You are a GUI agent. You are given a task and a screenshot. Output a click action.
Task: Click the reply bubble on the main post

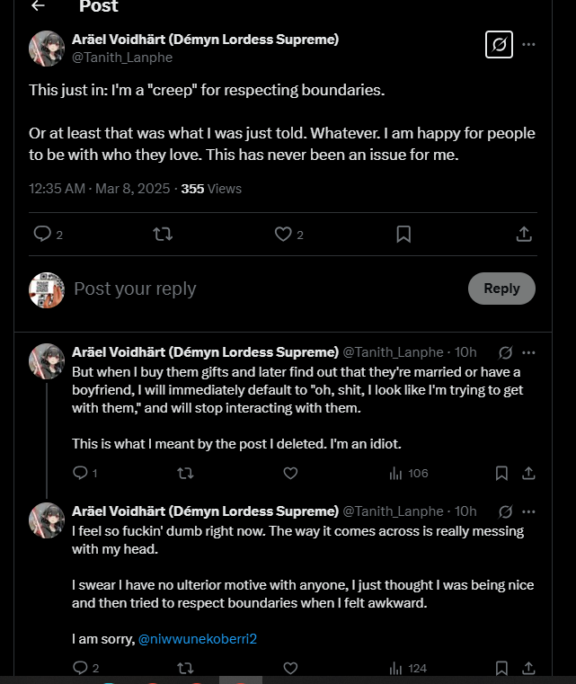point(42,234)
